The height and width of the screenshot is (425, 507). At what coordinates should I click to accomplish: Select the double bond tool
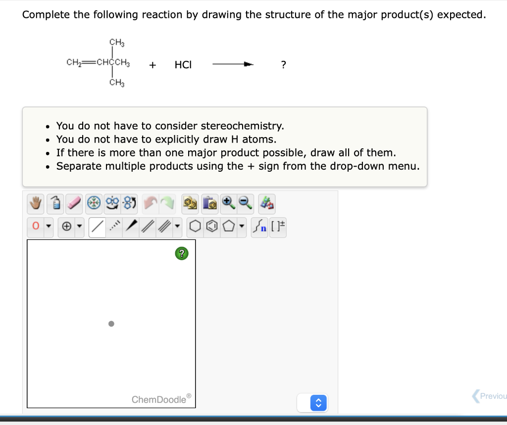click(x=147, y=227)
